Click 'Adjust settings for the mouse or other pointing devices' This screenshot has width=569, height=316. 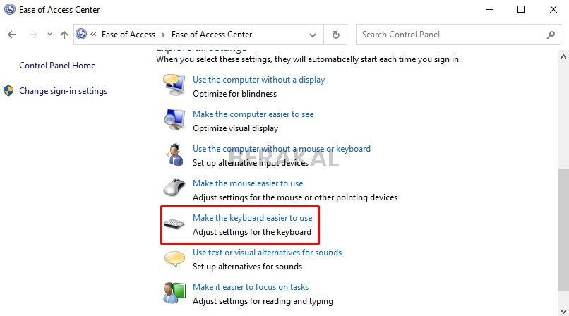click(295, 197)
